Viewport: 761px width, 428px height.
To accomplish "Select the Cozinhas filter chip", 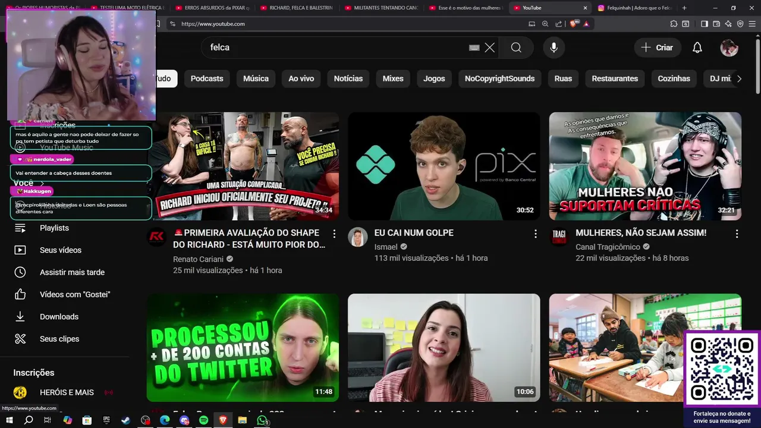I will click(674, 78).
